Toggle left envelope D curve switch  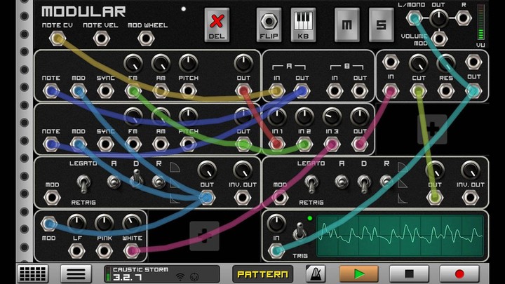point(136,178)
